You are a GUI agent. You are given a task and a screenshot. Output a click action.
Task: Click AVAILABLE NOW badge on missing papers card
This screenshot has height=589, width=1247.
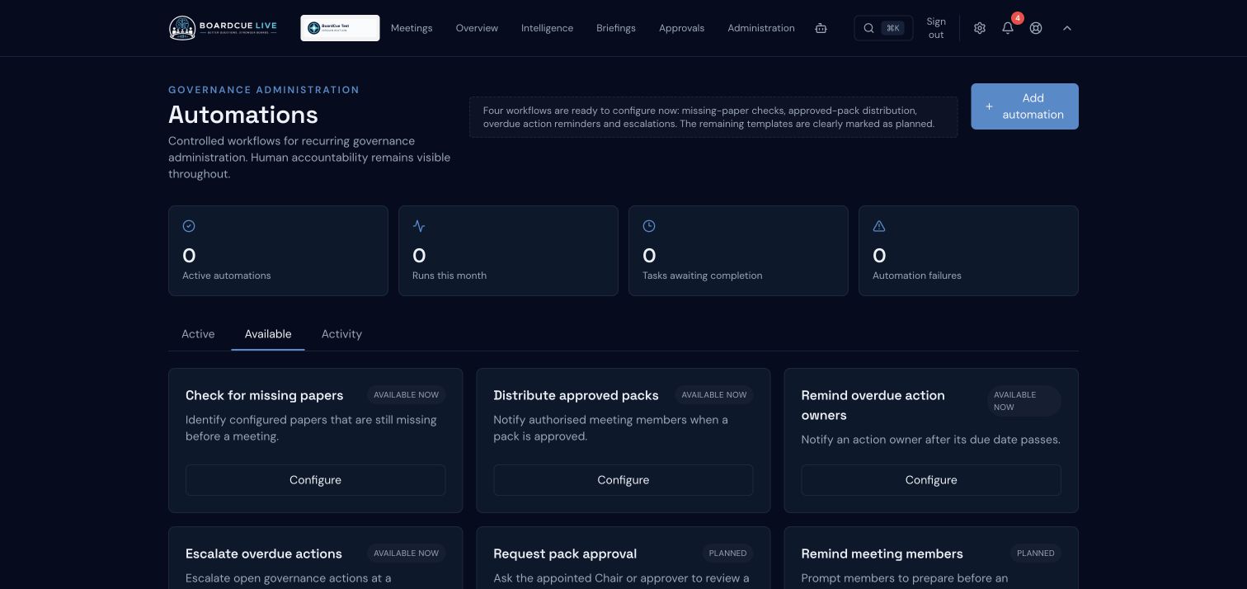406,395
